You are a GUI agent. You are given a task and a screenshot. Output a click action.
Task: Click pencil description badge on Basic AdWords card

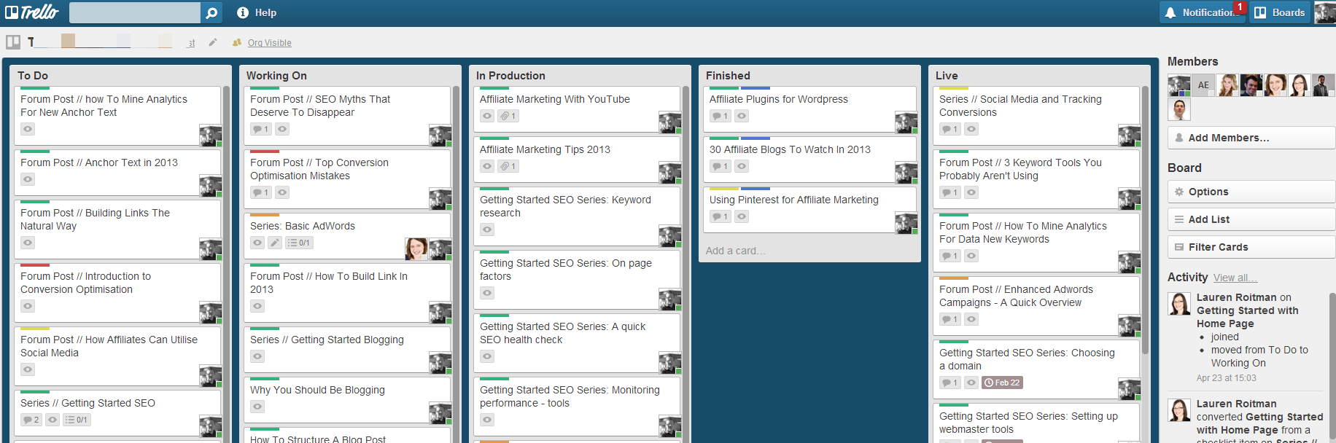pos(275,243)
